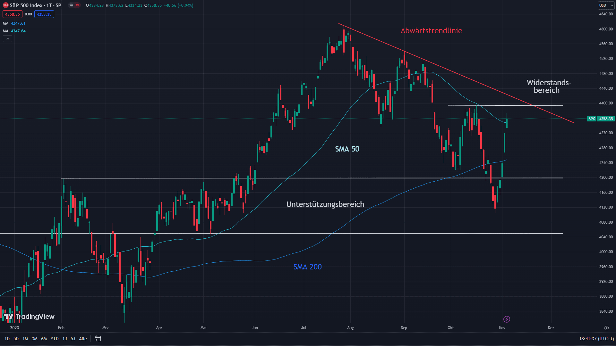Open the price scale settings gear icon
Image resolution: width=616 pixels, height=346 pixels.
pos(606,328)
